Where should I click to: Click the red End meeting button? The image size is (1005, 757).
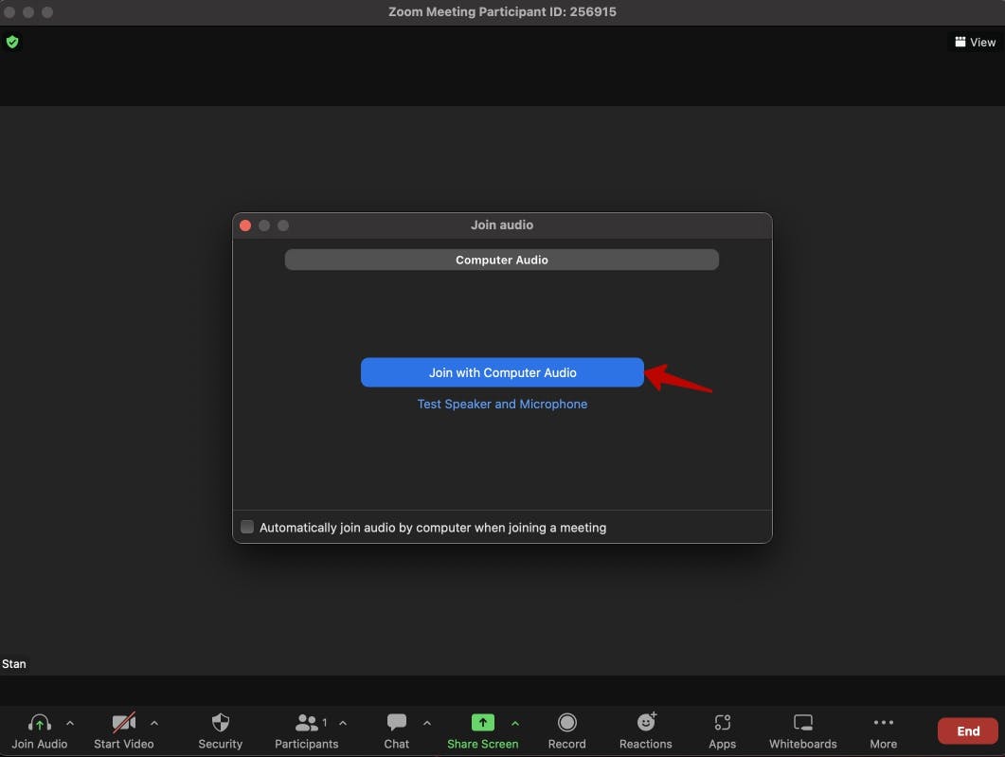967,730
